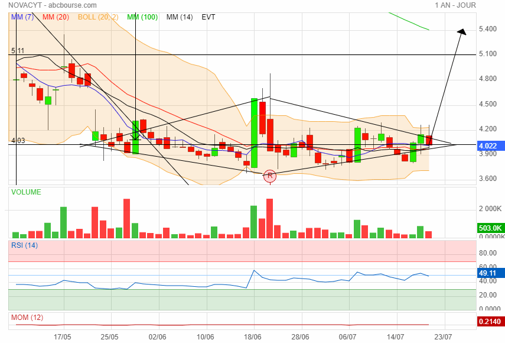Click the 3.600 price axis label
Screen dimensions: 505x343
point(488,179)
